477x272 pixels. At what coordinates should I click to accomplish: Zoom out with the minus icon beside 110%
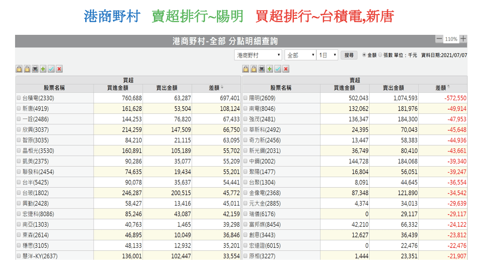point(439,39)
